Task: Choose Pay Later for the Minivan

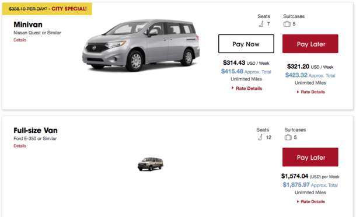Action: click(x=310, y=44)
